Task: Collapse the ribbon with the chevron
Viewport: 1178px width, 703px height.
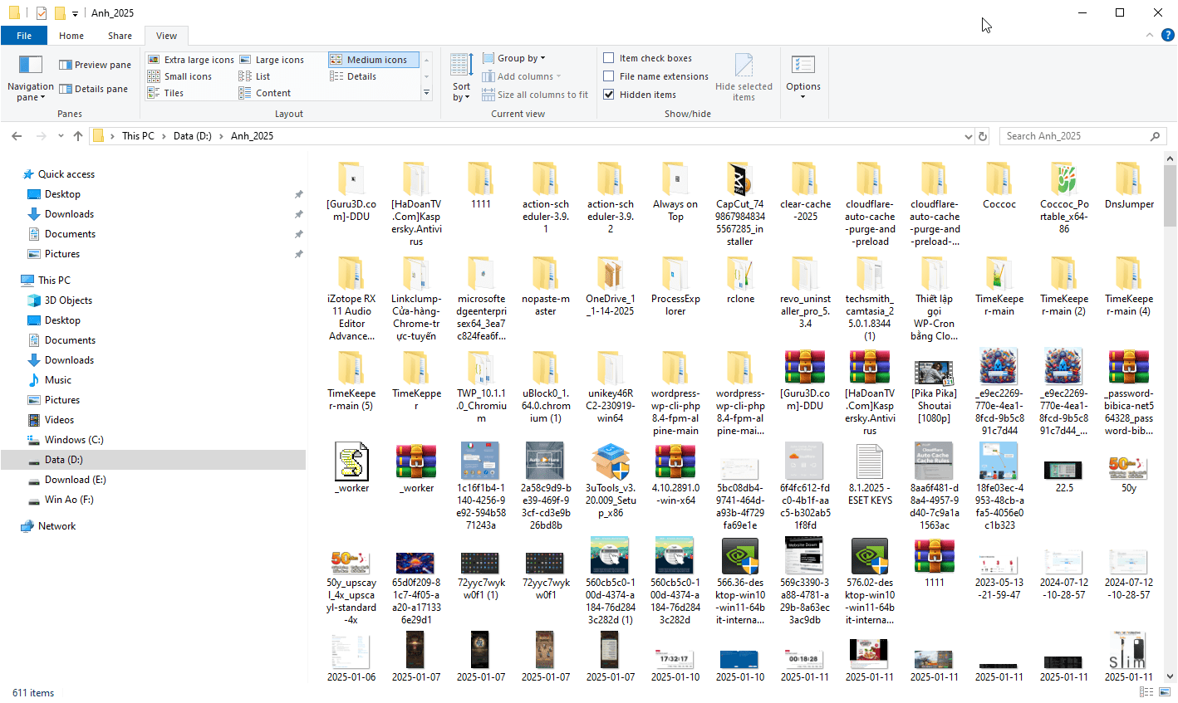Action: pyautogui.click(x=1150, y=35)
